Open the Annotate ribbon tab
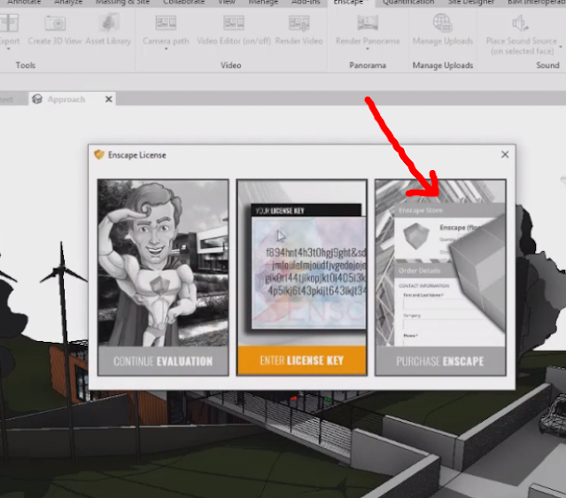This screenshot has height=498, width=566. (24, 2)
